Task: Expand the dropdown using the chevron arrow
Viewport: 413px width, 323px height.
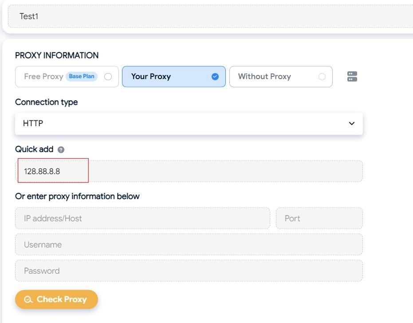Action: (x=352, y=124)
